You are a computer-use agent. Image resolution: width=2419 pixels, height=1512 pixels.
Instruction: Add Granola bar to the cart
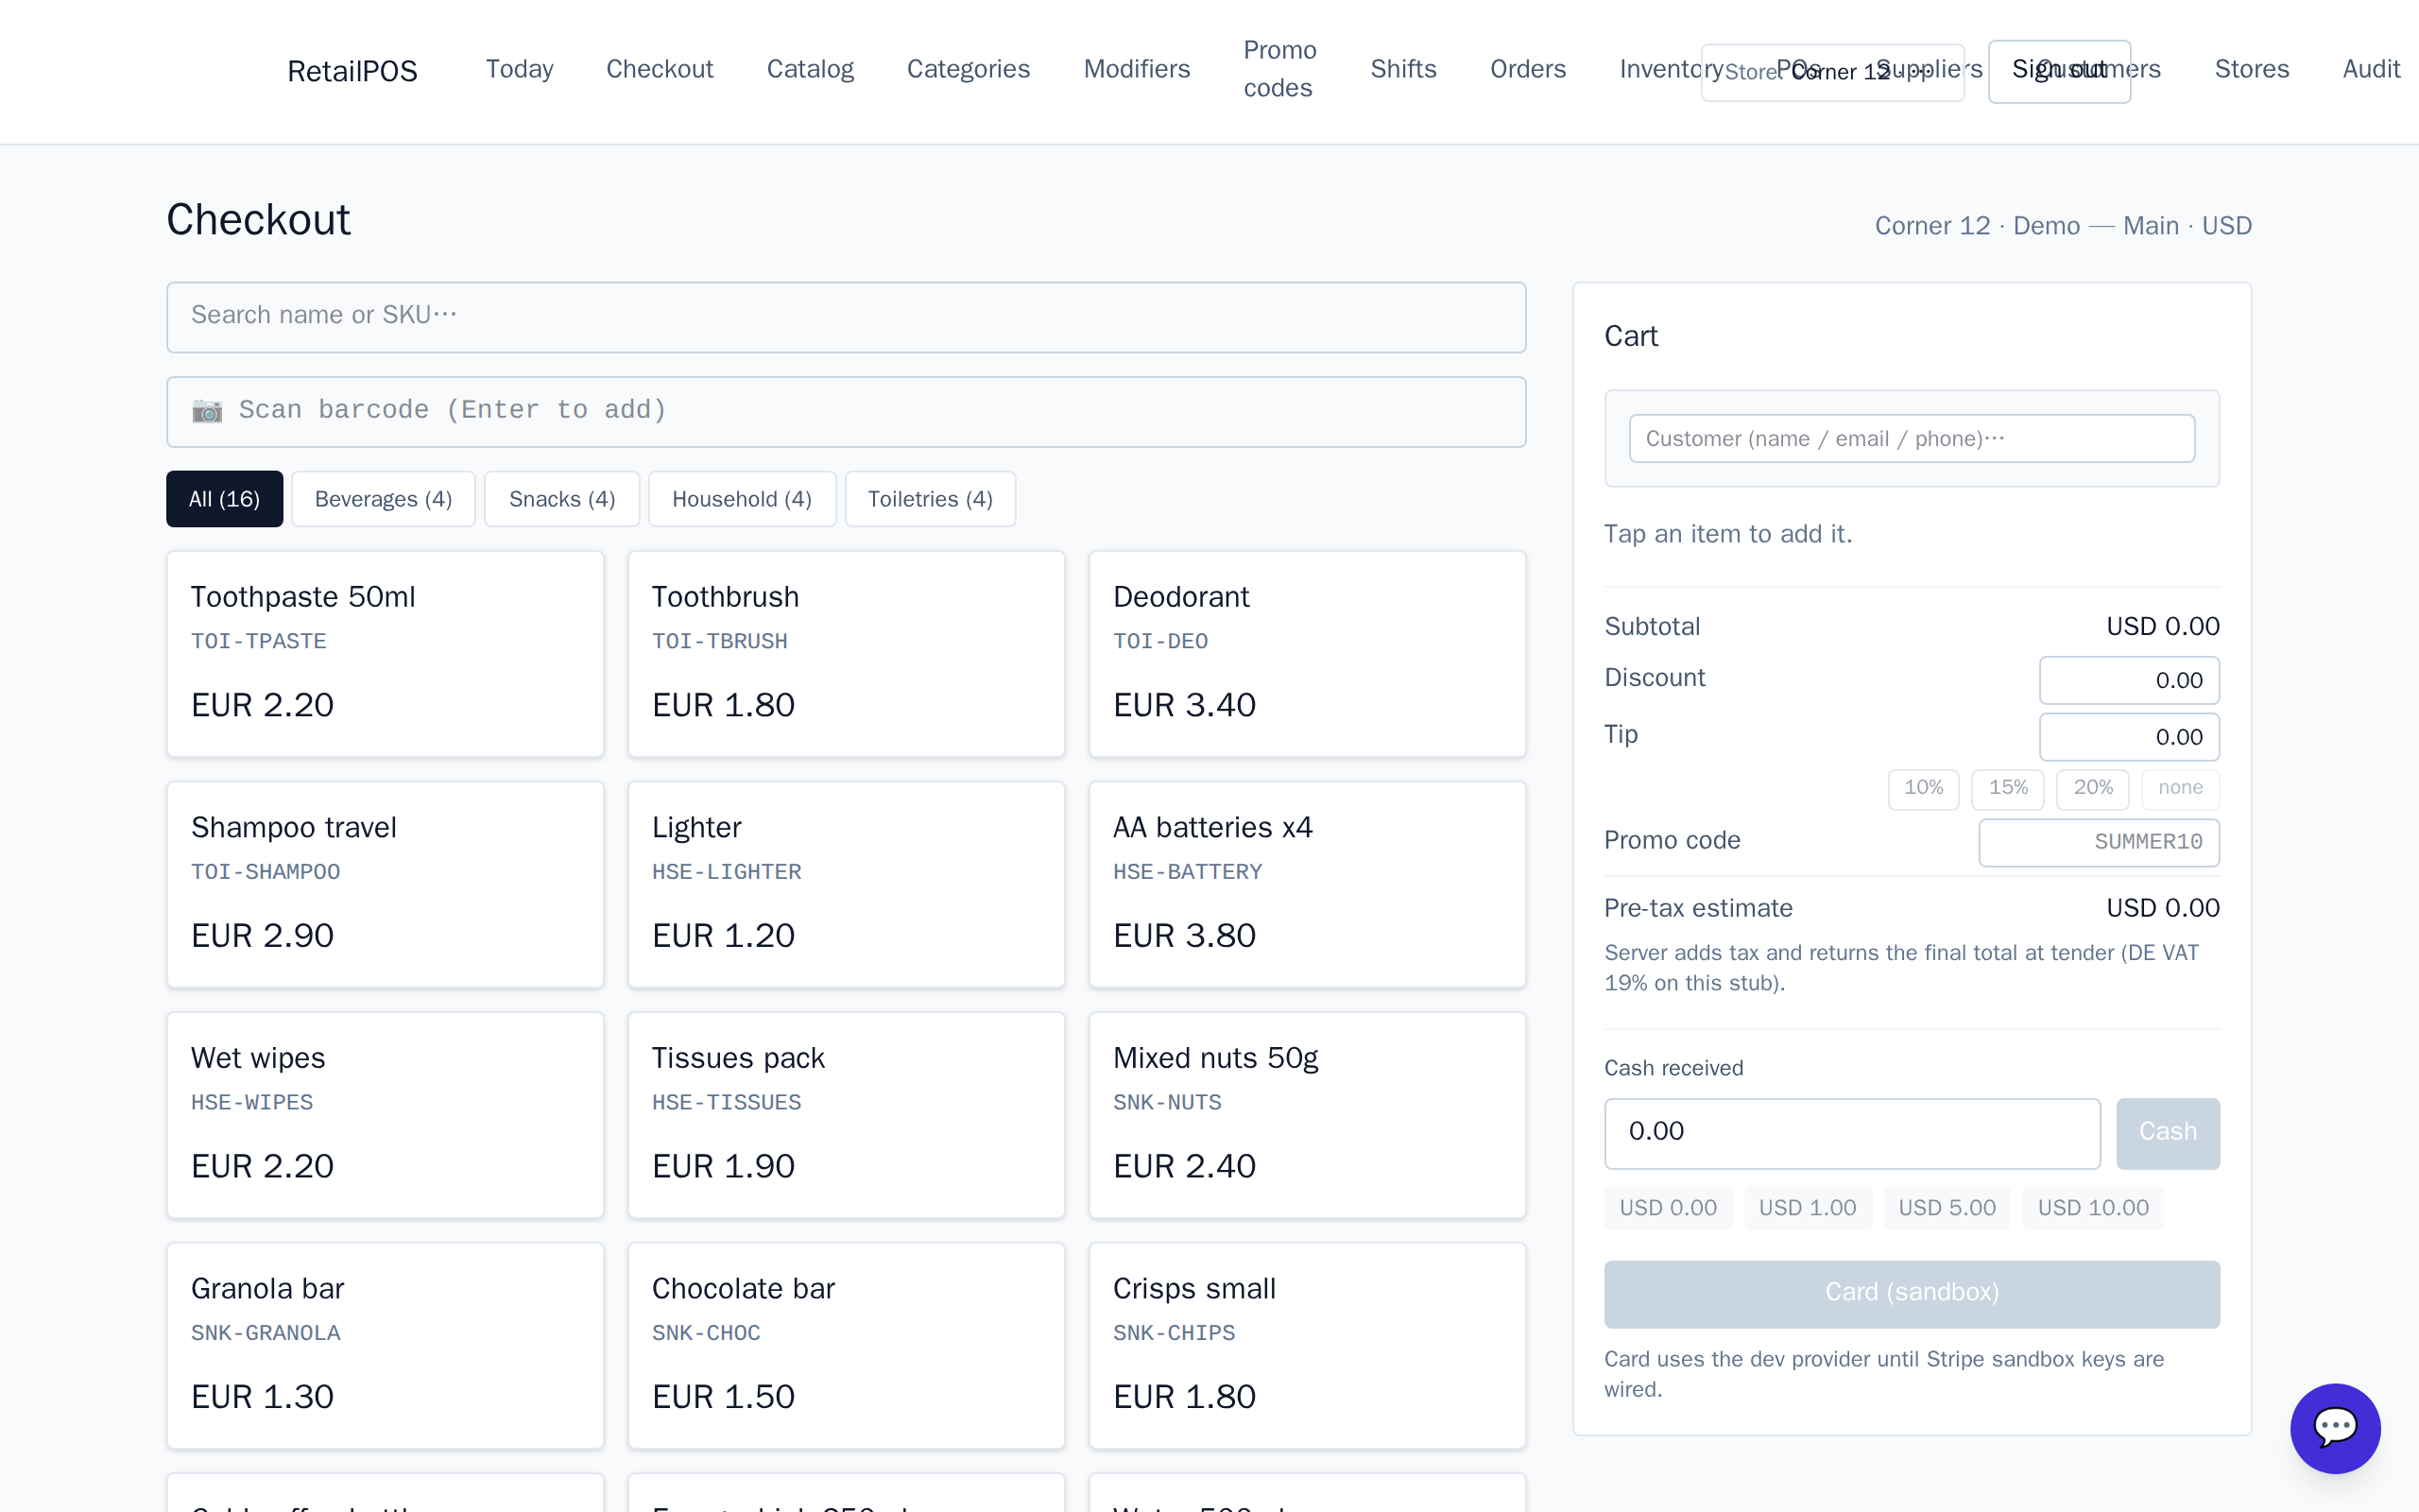pyautogui.click(x=385, y=1346)
